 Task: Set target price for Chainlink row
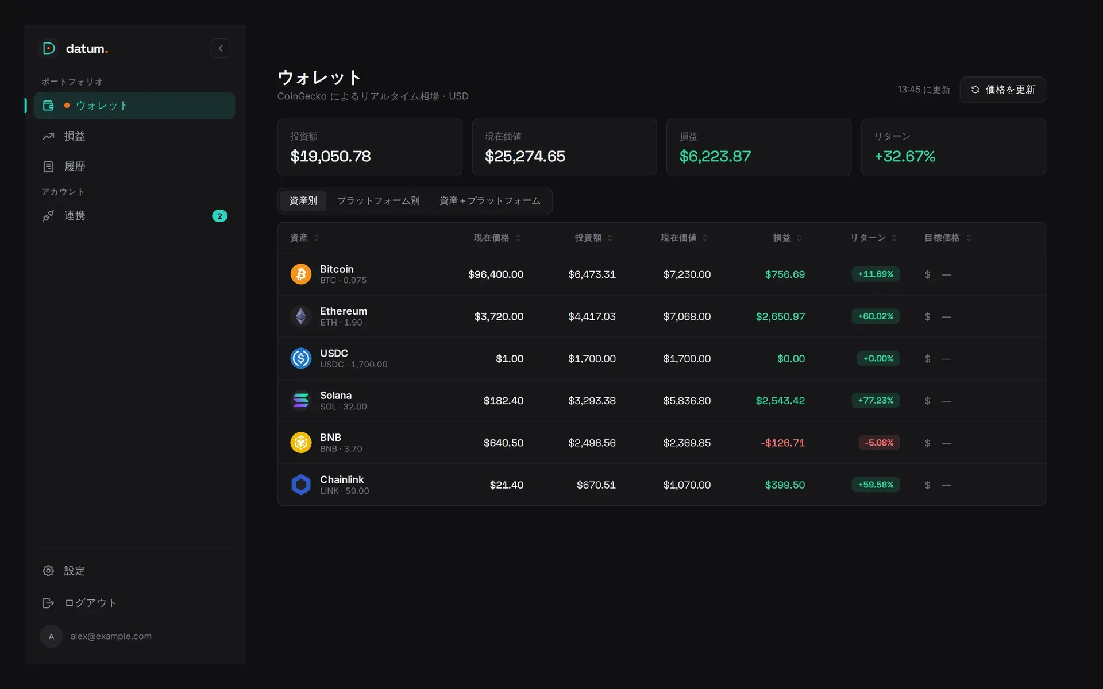click(x=947, y=485)
